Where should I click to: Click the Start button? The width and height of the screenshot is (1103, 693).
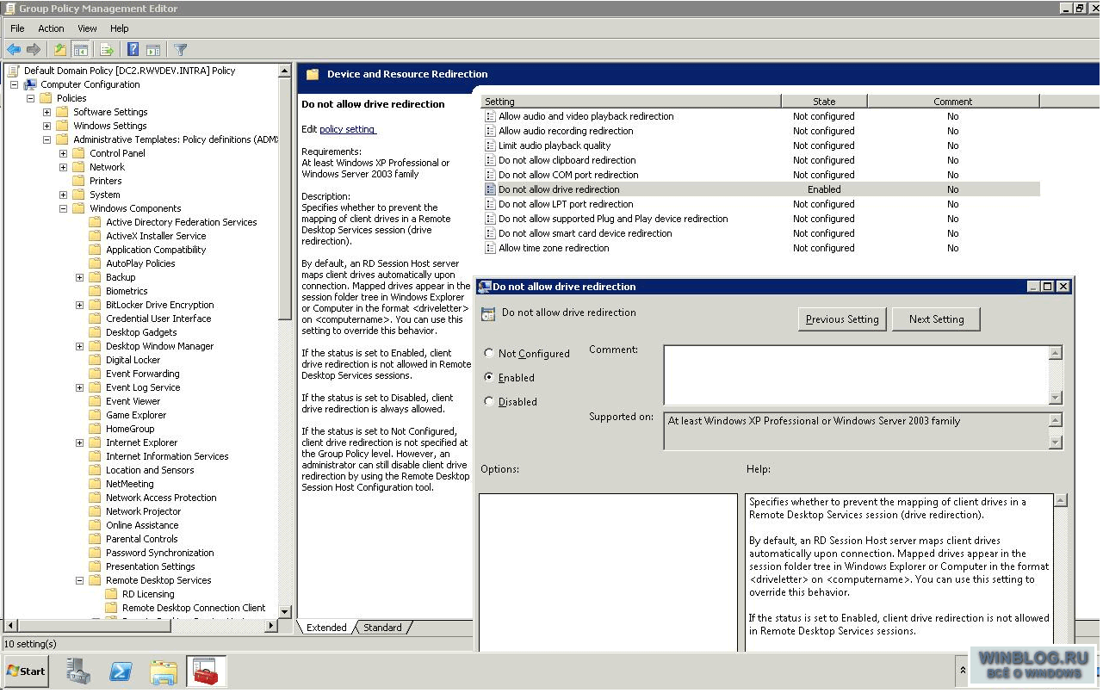click(27, 671)
